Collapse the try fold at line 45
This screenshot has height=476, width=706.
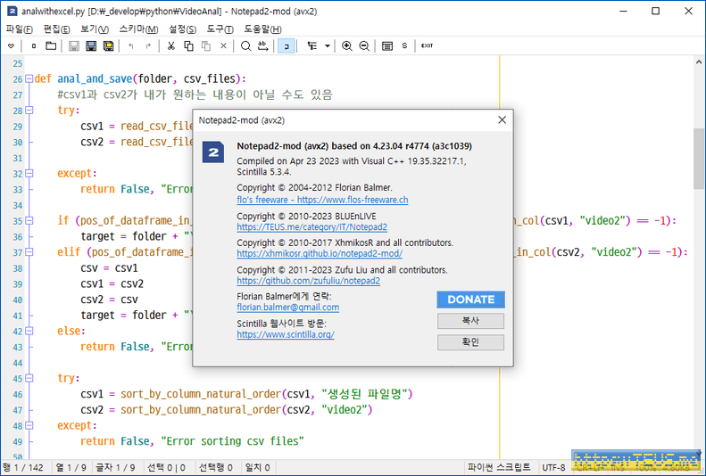click(29, 378)
